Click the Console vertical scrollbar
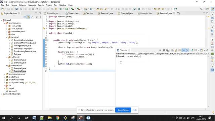Viewport: 215px width, 121px height. [x=208, y=81]
